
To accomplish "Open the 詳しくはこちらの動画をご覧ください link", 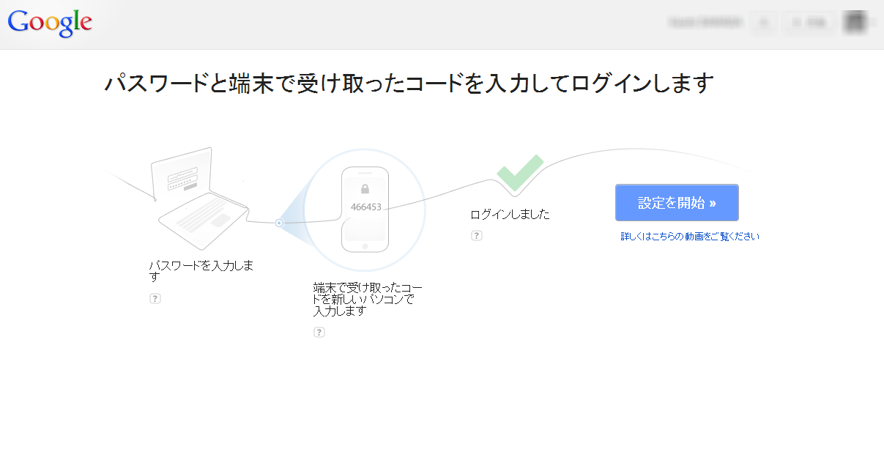I will click(x=690, y=237).
